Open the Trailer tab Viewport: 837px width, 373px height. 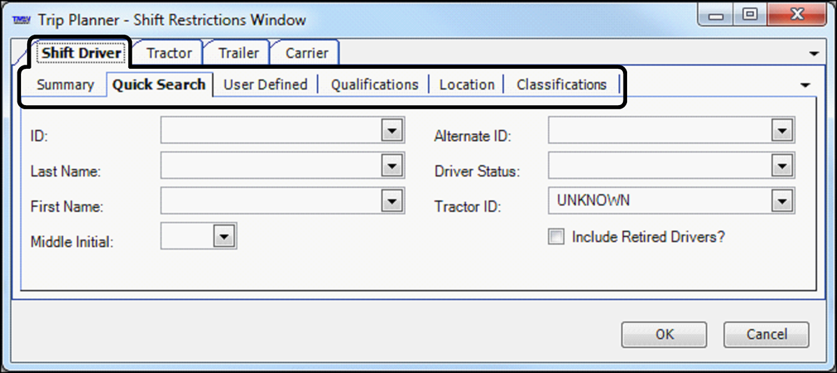[239, 53]
